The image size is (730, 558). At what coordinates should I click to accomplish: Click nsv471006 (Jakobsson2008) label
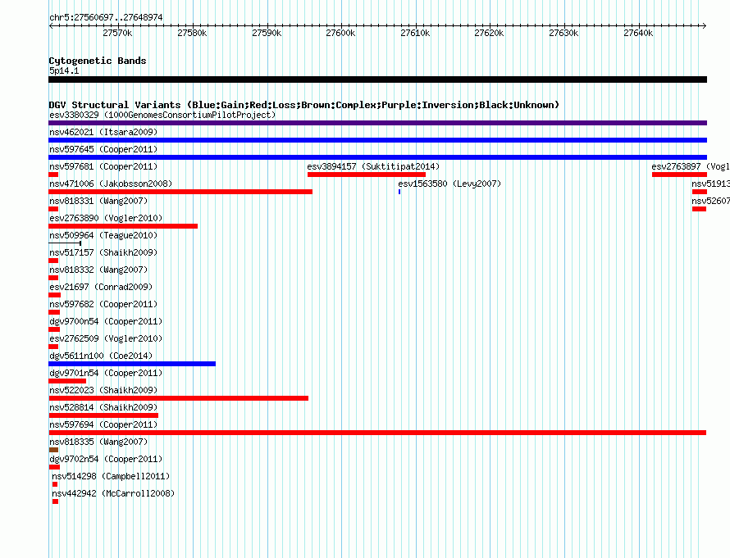[x=111, y=184]
